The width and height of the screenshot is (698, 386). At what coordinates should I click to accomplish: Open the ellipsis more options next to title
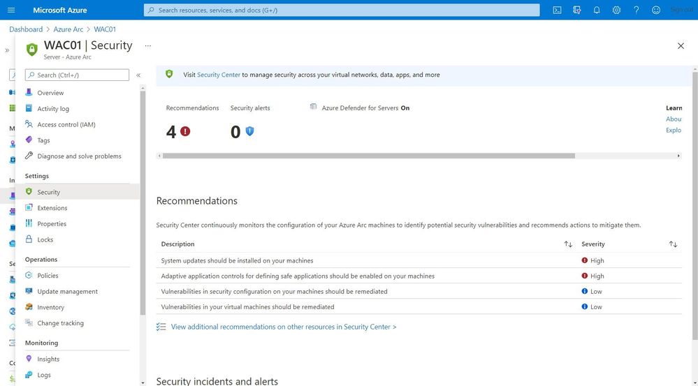(148, 45)
